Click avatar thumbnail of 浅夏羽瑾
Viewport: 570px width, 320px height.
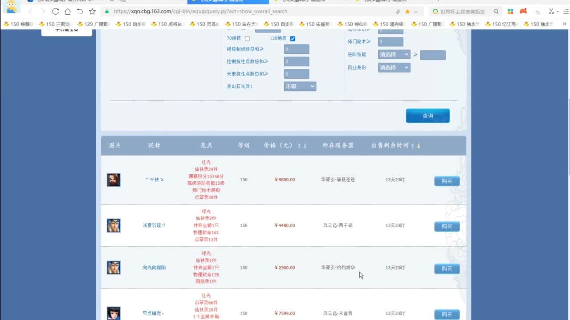(114, 225)
